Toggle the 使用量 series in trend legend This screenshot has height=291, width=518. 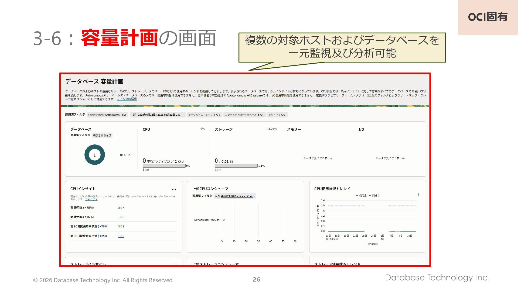pos(361,196)
